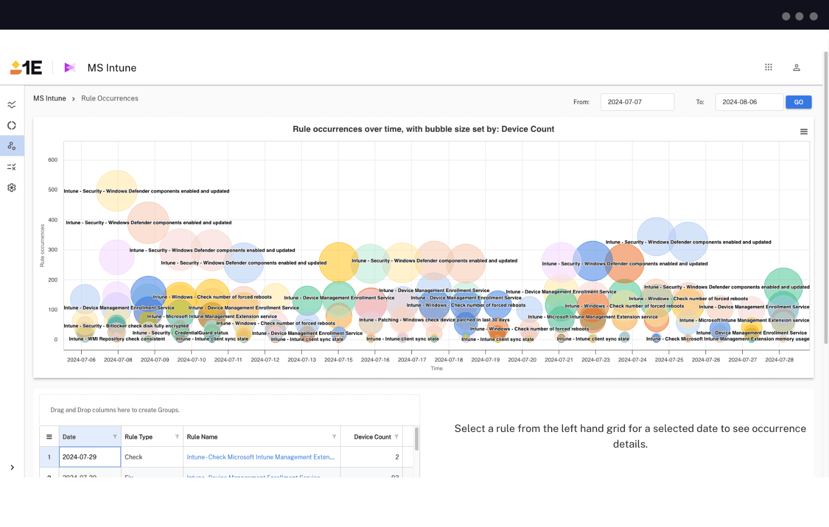Open the Intune-Check Microsoft Intune Management rule link
The height and width of the screenshot is (527, 829).
[260, 457]
